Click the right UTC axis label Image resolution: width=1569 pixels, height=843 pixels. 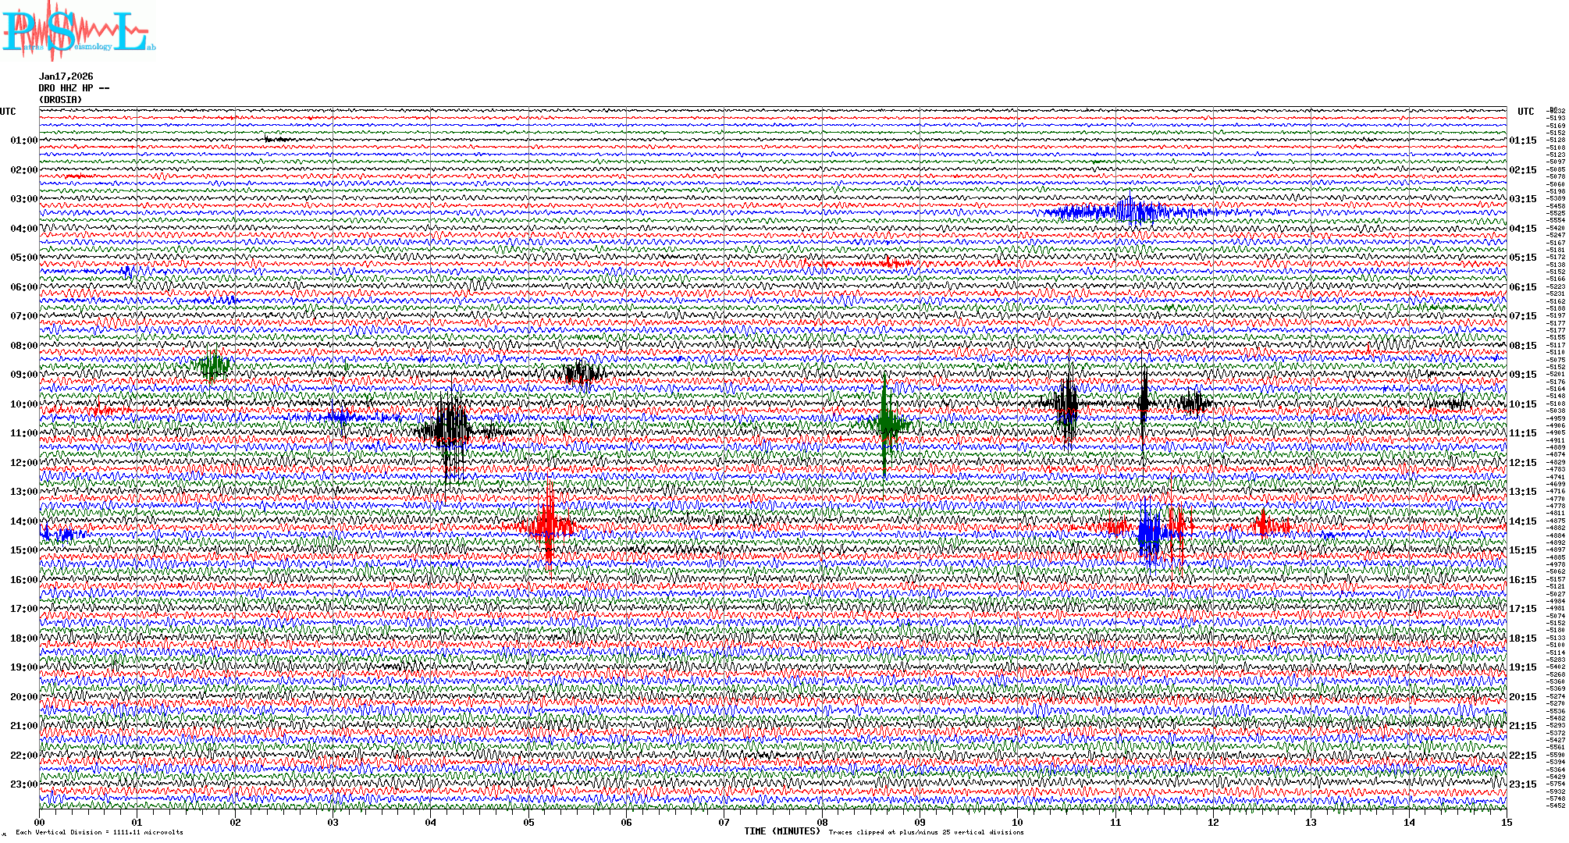[x=1525, y=112]
